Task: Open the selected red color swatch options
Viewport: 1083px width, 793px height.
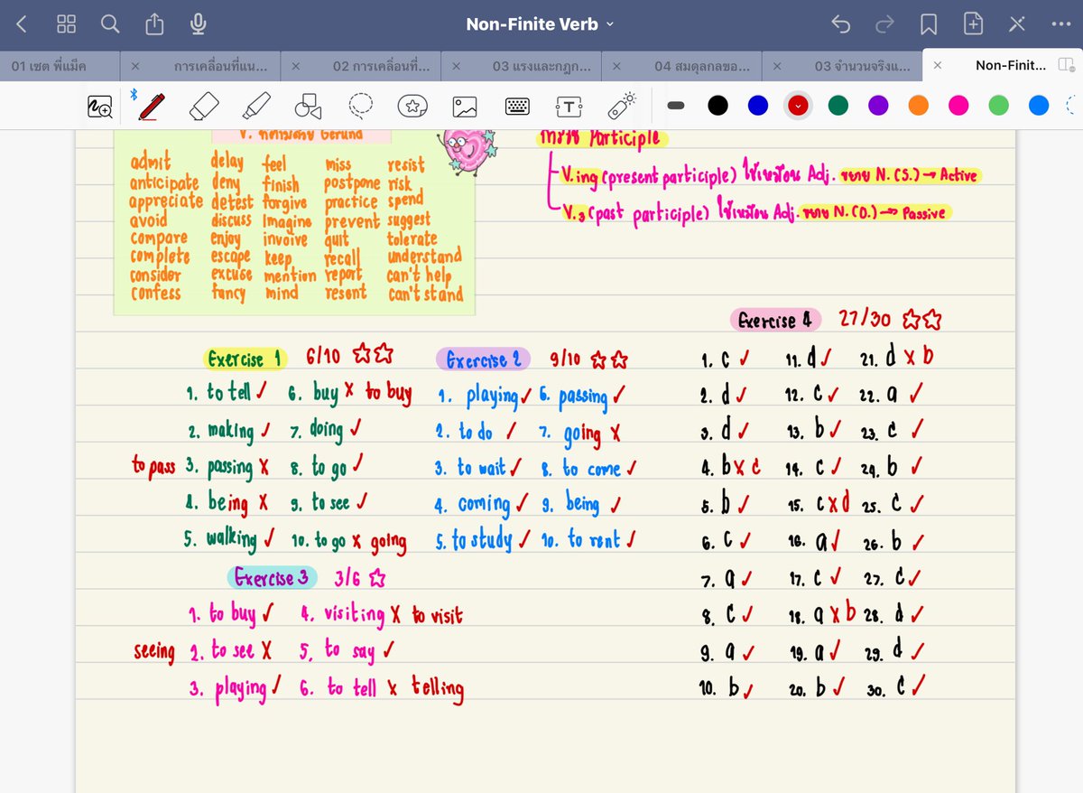Action: pos(798,106)
